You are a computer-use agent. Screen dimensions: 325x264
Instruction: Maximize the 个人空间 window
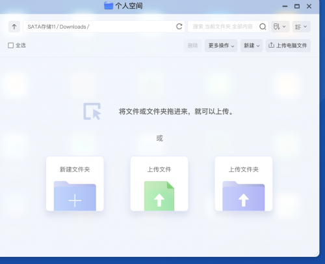pos(297,7)
